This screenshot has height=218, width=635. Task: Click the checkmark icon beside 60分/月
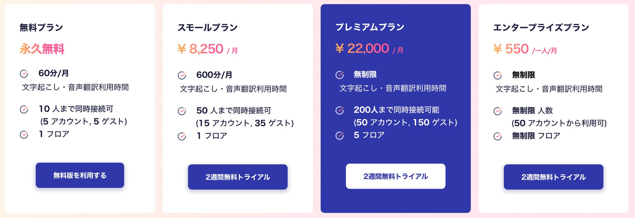pyautogui.click(x=24, y=74)
